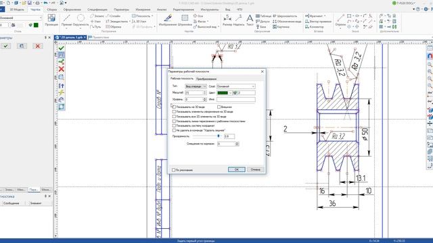Click the Шероховатость roughness tool
The height and width of the screenshot is (243, 433).
(285, 16)
